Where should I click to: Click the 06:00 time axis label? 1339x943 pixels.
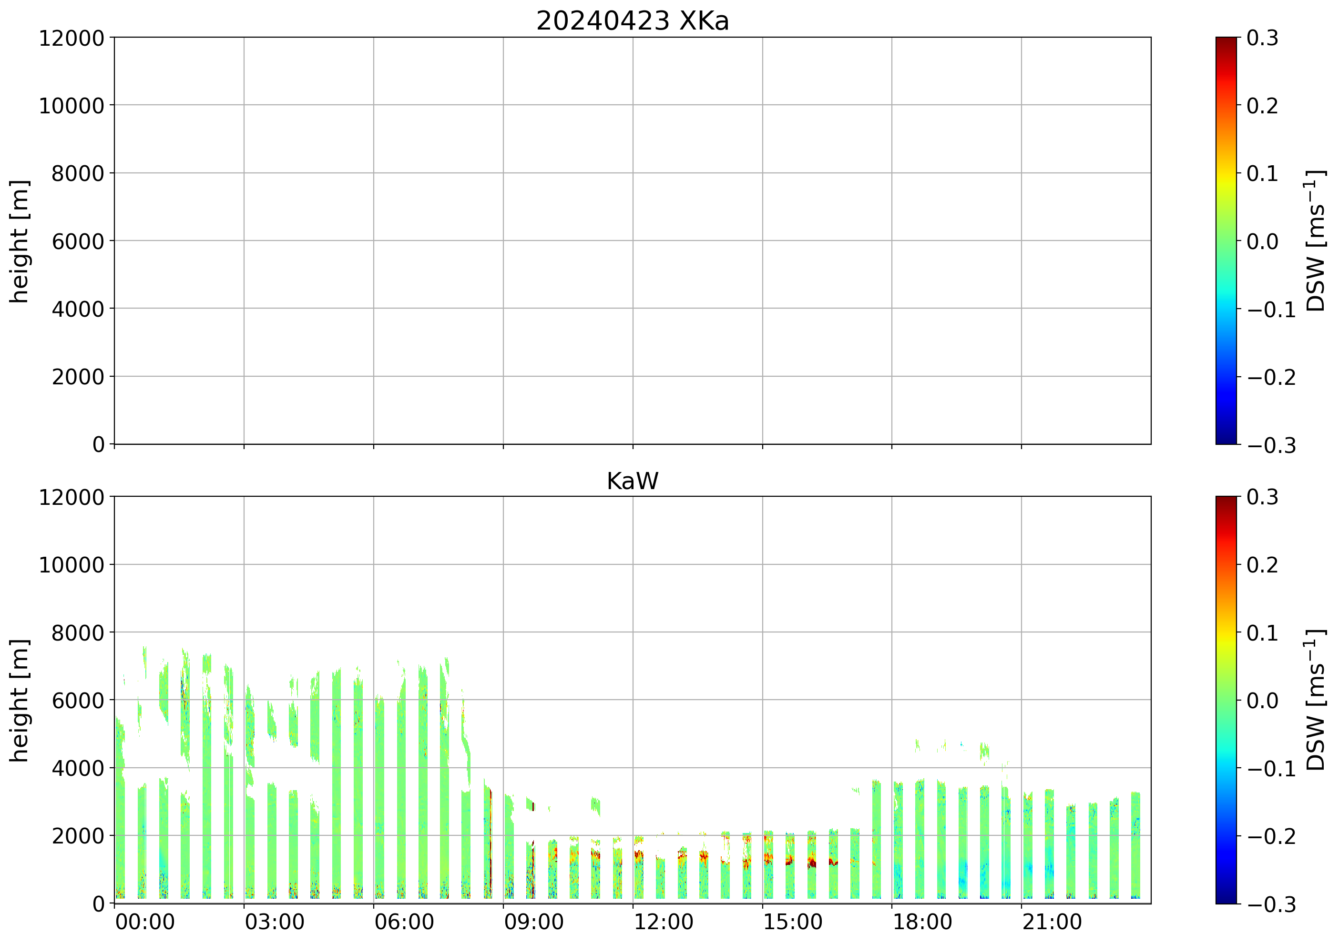404,923
